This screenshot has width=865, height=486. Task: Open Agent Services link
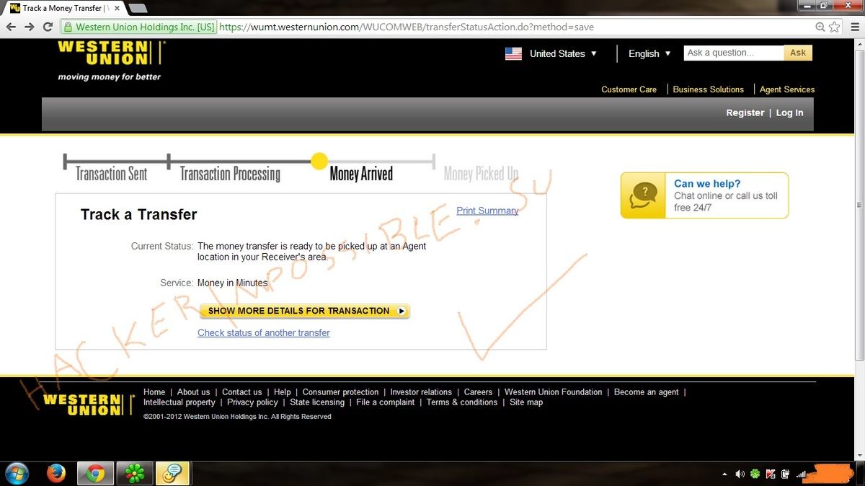(x=787, y=89)
